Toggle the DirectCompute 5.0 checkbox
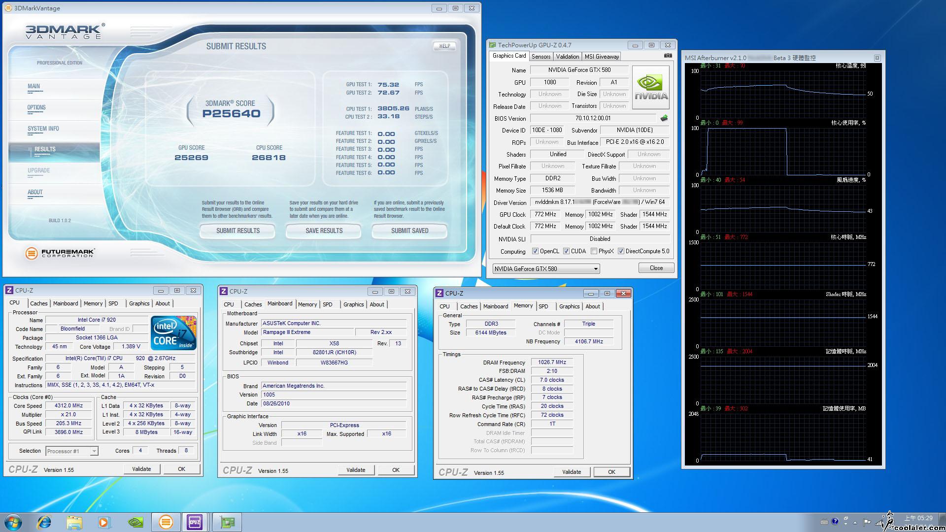Image resolution: width=946 pixels, height=532 pixels. 621,251
